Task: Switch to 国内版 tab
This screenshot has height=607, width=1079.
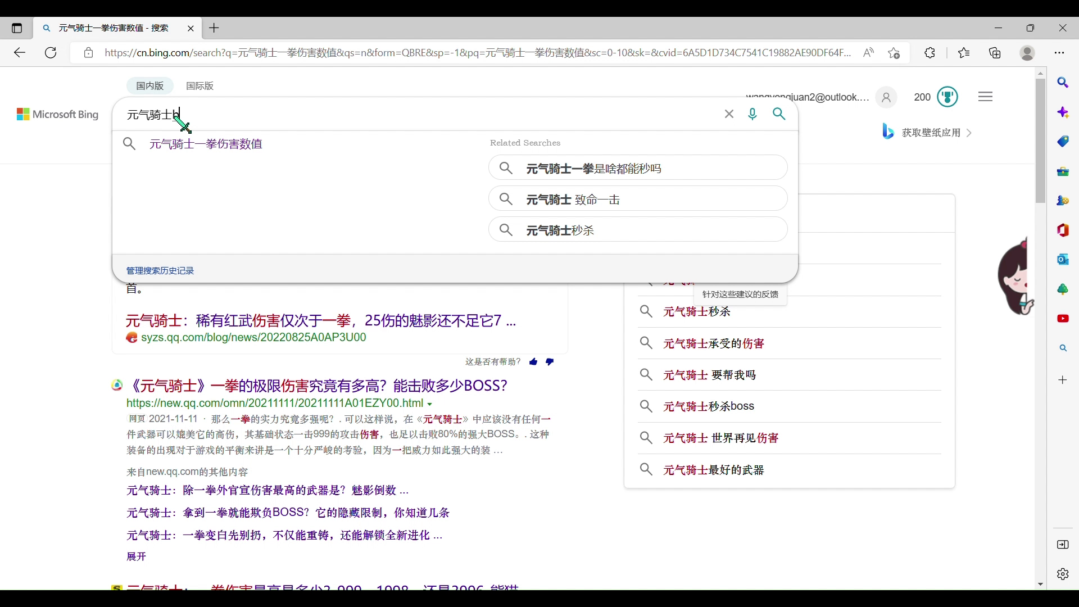Action: point(149,86)
